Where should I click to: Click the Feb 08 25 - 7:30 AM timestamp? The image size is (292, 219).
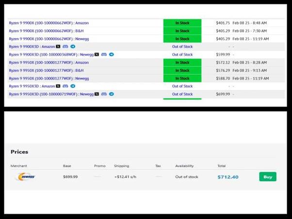coord(249,31)
